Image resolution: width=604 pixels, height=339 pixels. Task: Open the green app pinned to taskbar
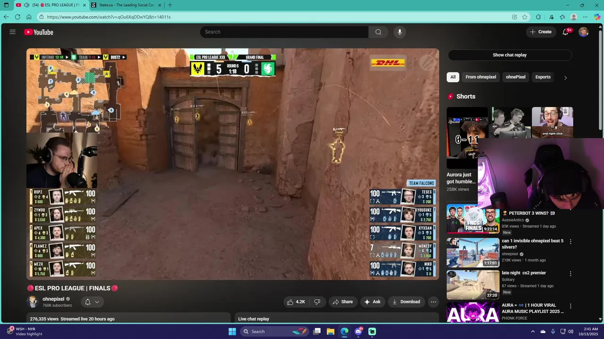coord(372,331)
